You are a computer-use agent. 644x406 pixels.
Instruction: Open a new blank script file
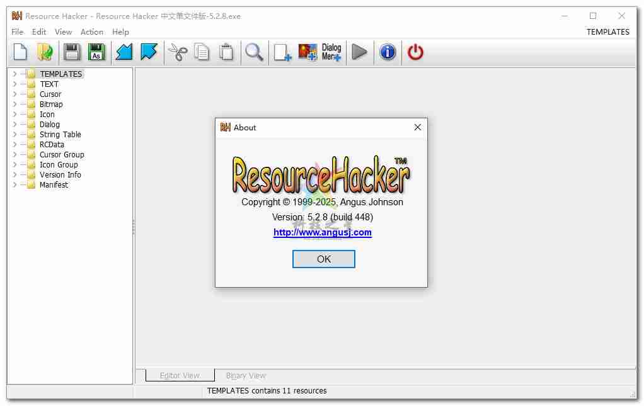[x=20, y=52]
